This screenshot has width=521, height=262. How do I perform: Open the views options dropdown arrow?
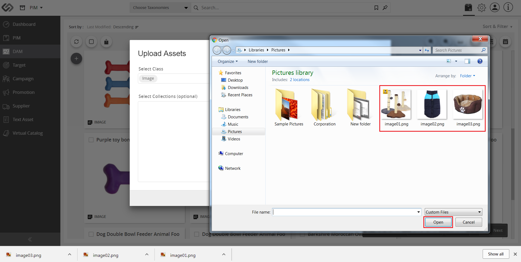tap(456, 61)
